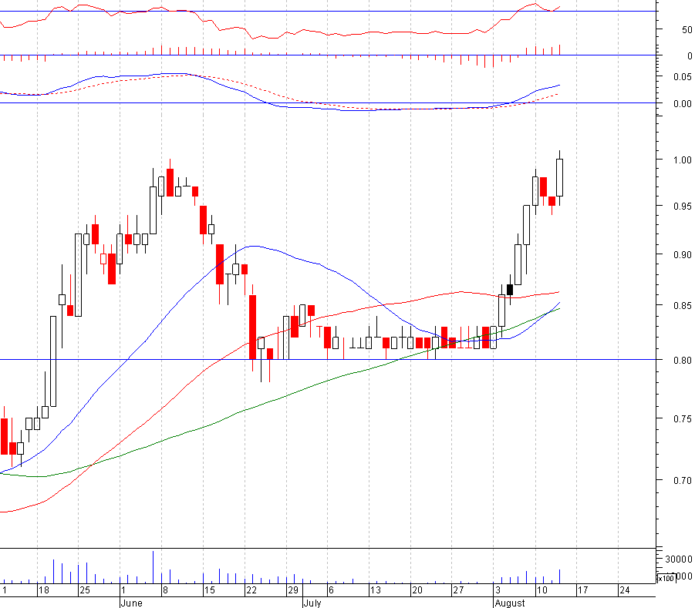This screenshot has width=695, height=608.
Task: Click the August month label
Action: coord(510,603)
